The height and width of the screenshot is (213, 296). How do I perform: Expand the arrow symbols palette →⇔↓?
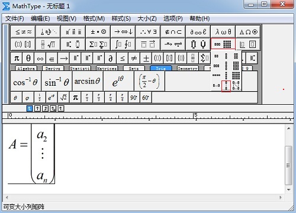(x=123, y=31)
